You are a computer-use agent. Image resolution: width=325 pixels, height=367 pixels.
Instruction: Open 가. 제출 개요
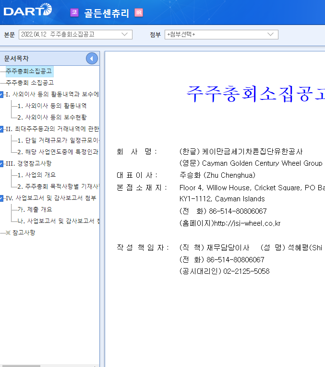(35, 209)
